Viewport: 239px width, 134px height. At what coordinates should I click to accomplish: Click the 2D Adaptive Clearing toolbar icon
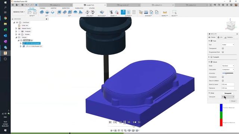(42, 12)
